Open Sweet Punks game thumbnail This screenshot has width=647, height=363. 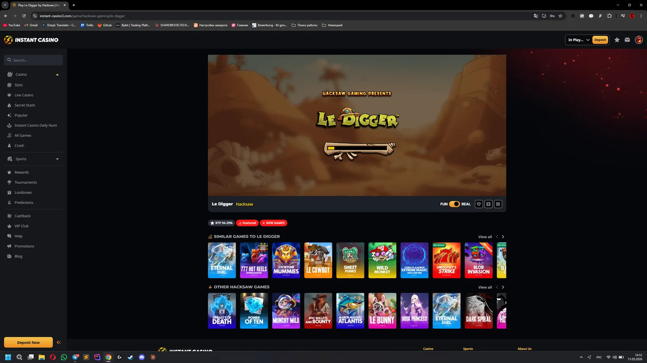pyautogui.click(x=350, y=260)
